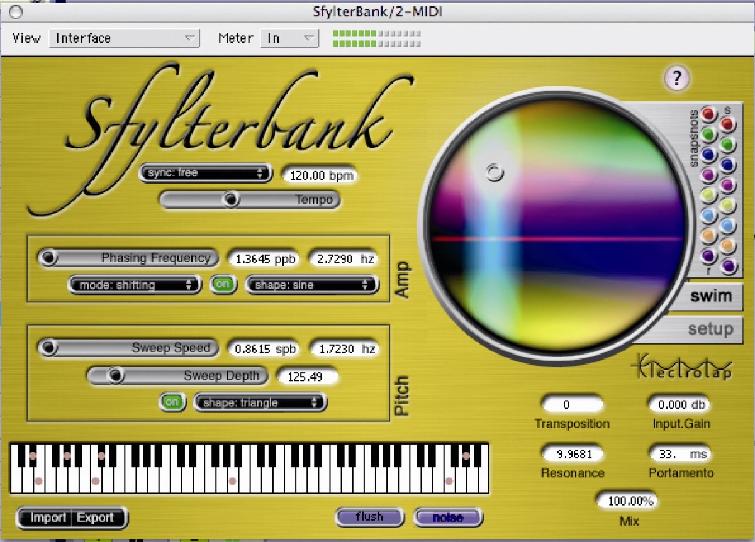Click the Input.Gain 0.000 db field

pos(680,405)
